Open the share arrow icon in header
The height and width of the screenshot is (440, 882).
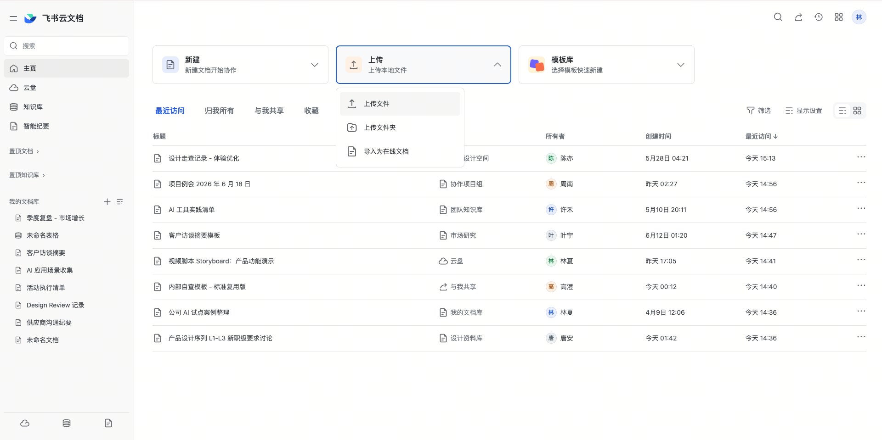(x=798, y=17)
